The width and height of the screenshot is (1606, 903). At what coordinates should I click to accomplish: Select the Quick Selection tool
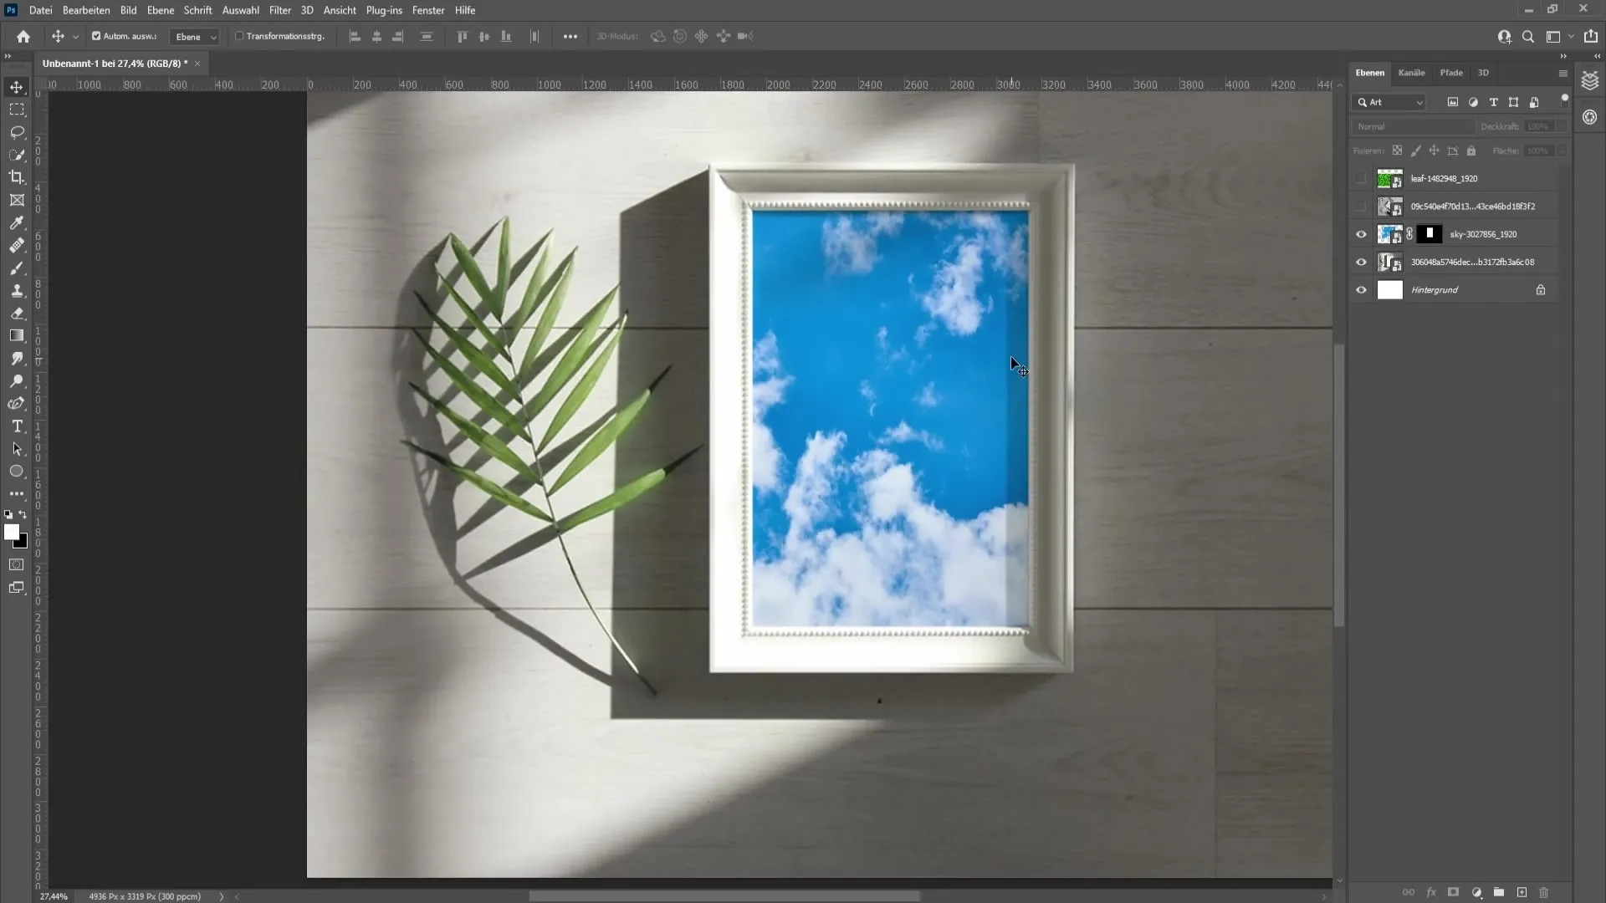click(x=17, y=155)
